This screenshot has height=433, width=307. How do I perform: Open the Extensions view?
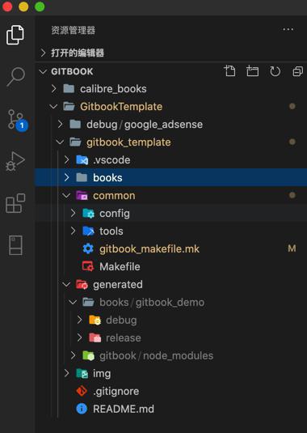[15, 203]
